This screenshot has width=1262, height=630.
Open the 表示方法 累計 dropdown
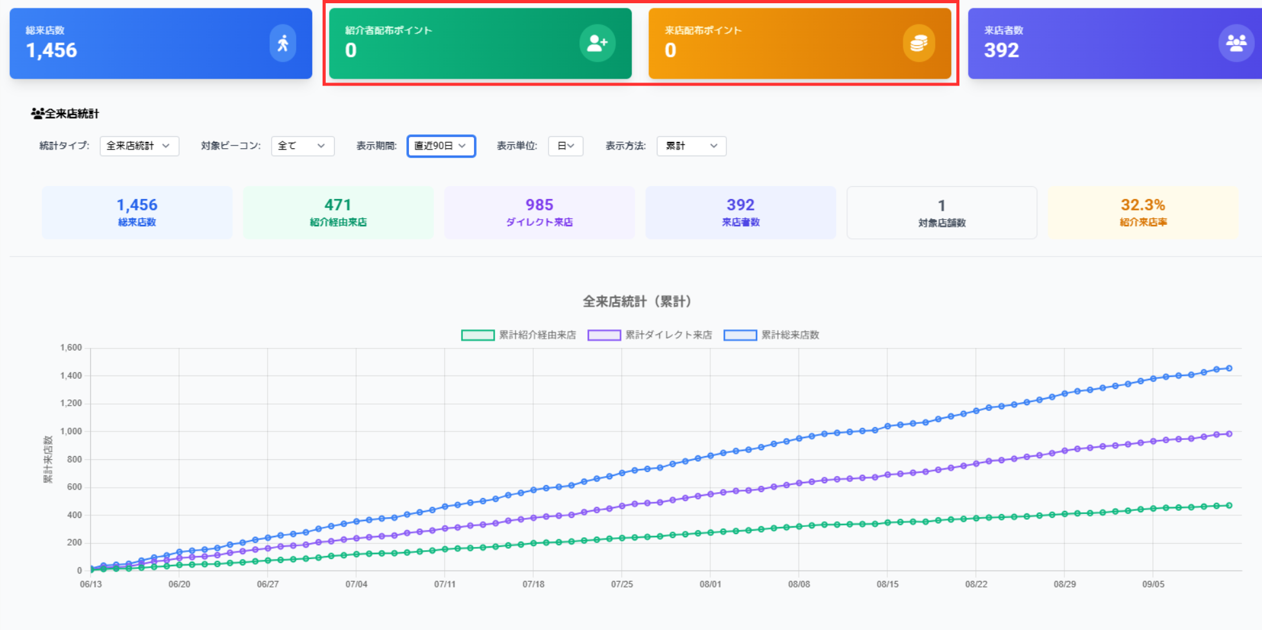[691, 146]
